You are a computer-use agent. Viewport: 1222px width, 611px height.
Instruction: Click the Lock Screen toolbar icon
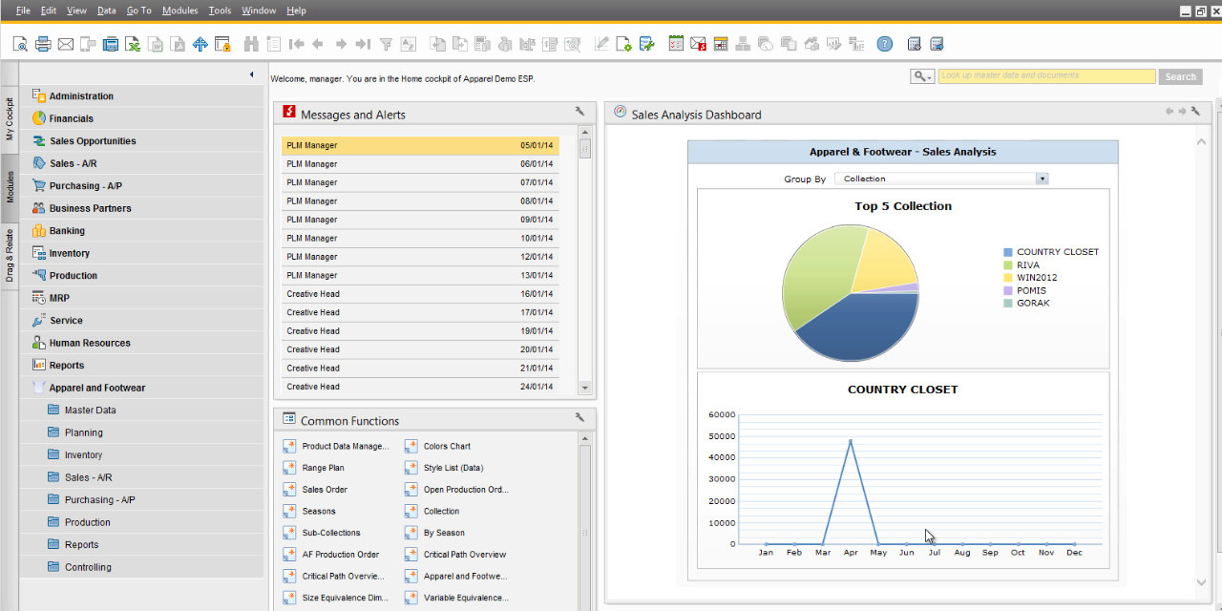(222, 44)
